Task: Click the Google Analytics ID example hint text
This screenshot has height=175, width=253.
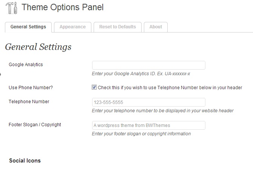Action: 141,74
